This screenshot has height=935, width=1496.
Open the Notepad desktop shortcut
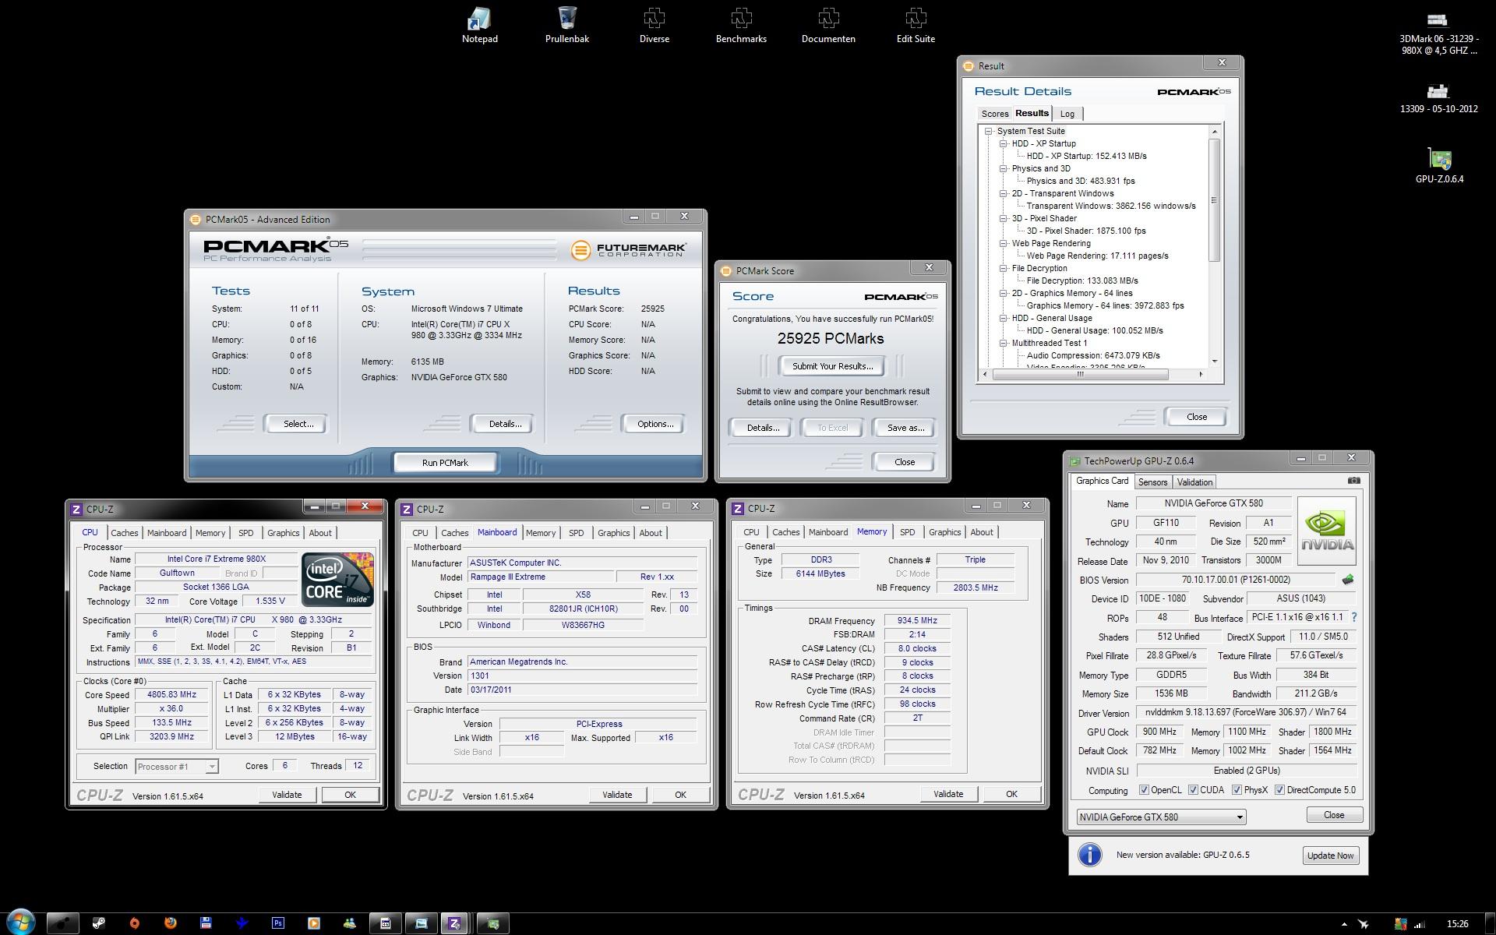point(479,25)
